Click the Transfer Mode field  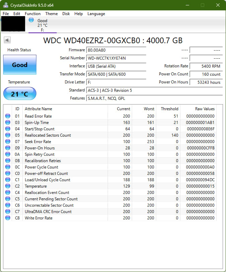[x=116, y=74]
